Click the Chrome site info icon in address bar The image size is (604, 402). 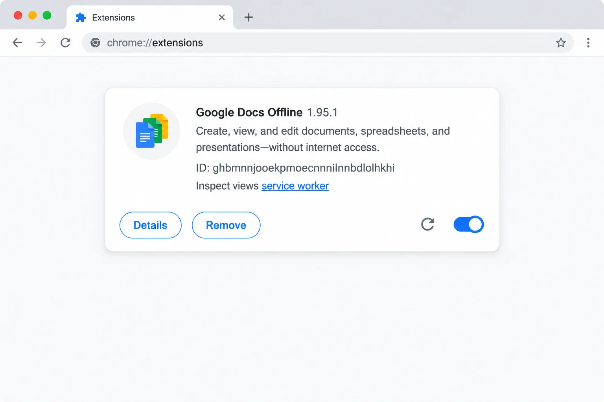95,42
